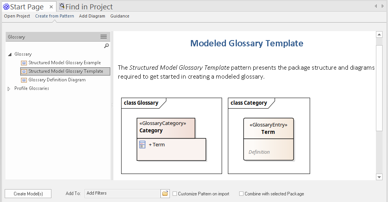This screenshot has width=388, height=202.
Task: Click the Add Filters input field
Action: pos(122,193)
